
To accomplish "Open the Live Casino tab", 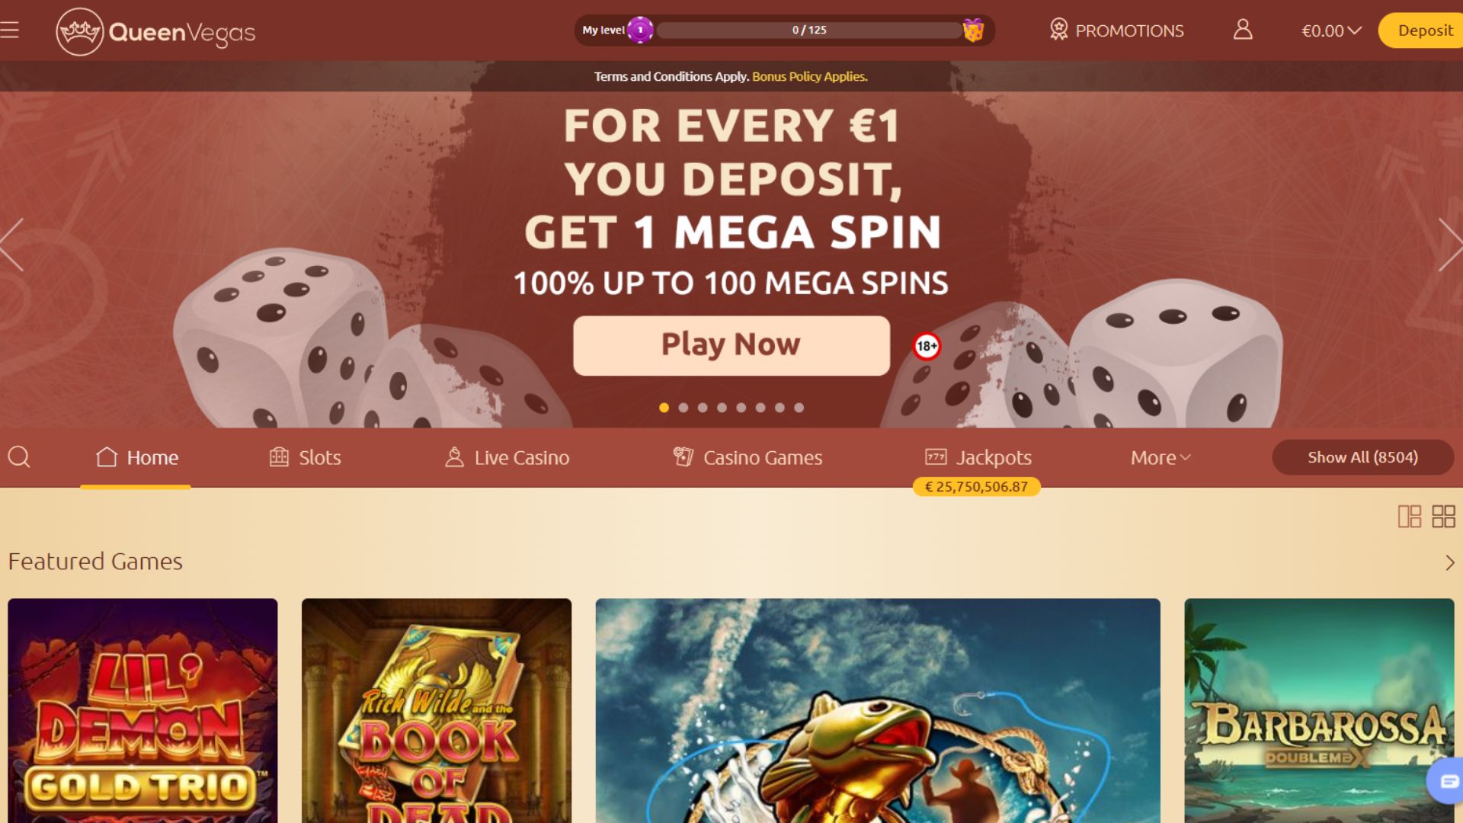I will coord(507,457).
